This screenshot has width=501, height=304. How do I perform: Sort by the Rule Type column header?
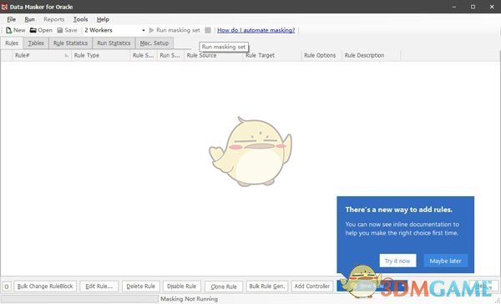pos(101,55)
